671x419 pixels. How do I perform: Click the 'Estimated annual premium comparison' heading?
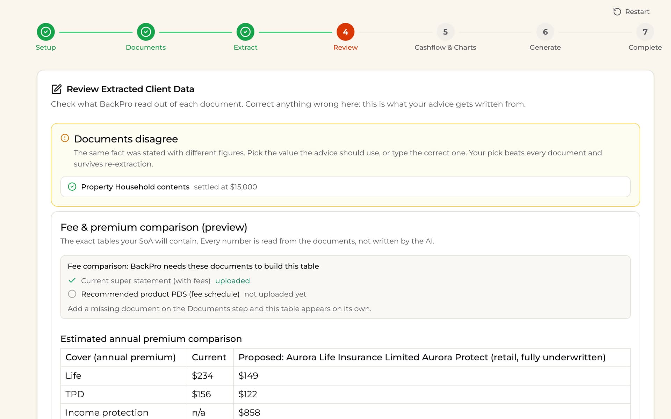151,339
